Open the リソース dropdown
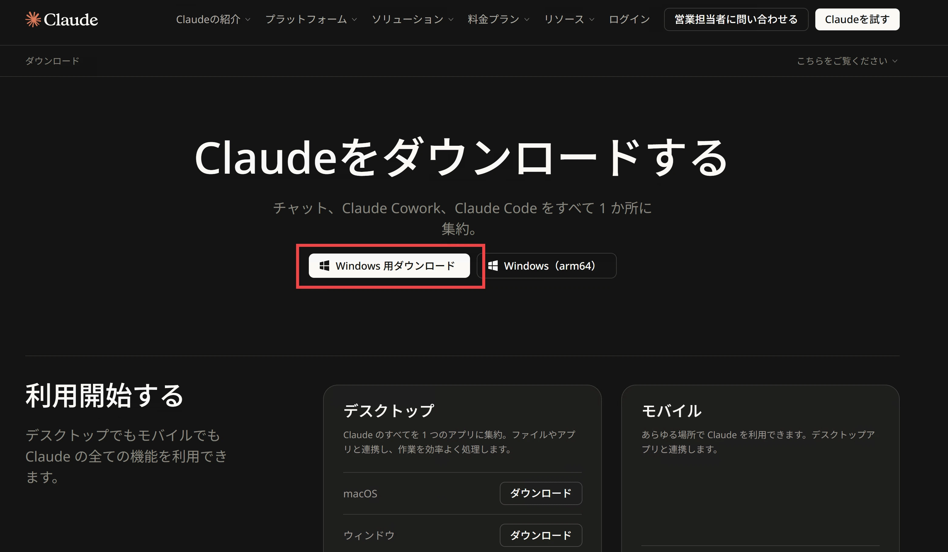The width and height of the screenshot is (948, 552). click(569, 19)
